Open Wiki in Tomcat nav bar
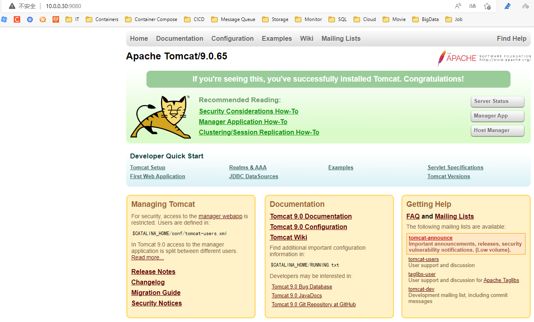Image resolution: width=534 pixels, height=322 pixels. (x=307, y=38)
